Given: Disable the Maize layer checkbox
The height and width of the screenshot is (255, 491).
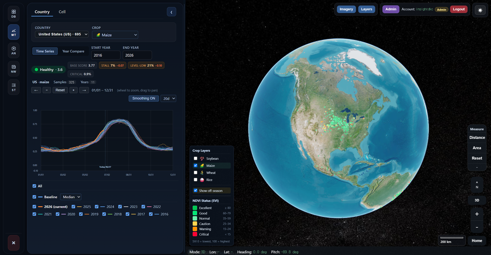Looking at the screenshot, I should pos(195,165).
